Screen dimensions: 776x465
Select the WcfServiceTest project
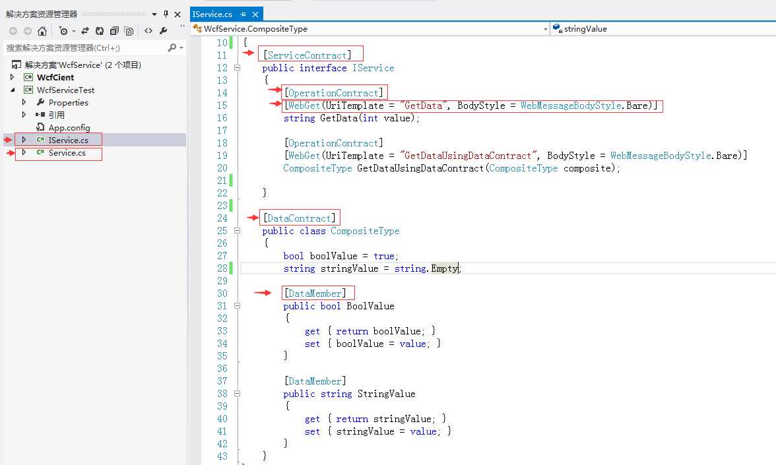65,90
